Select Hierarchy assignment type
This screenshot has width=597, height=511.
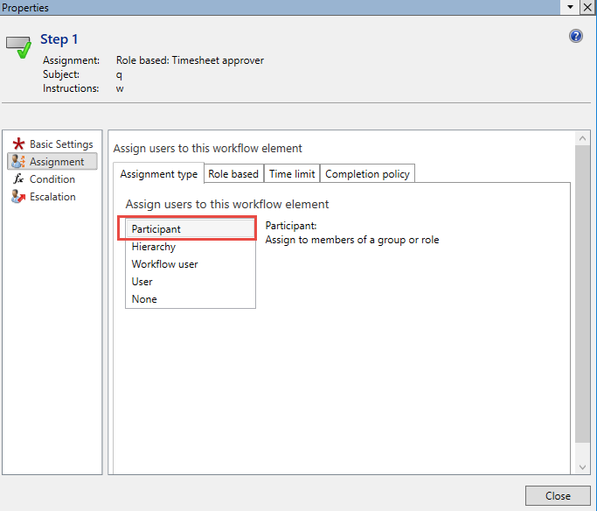[154, 247]
